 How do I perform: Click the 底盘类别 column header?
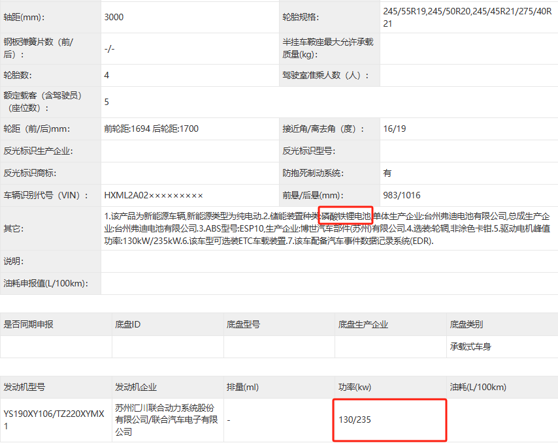pos(466,324)
